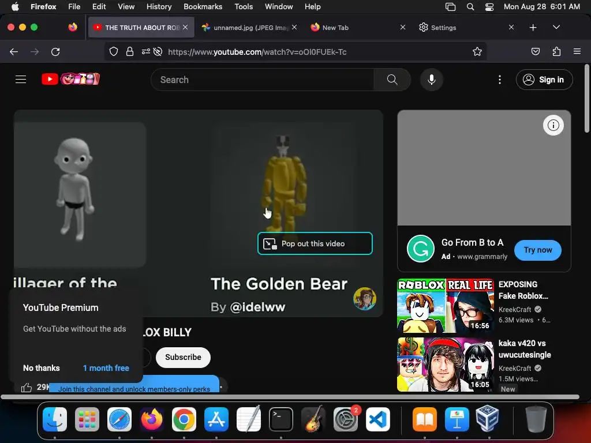Start voice search with microphone
Screen dimensions: 591x443
point(432,80)
